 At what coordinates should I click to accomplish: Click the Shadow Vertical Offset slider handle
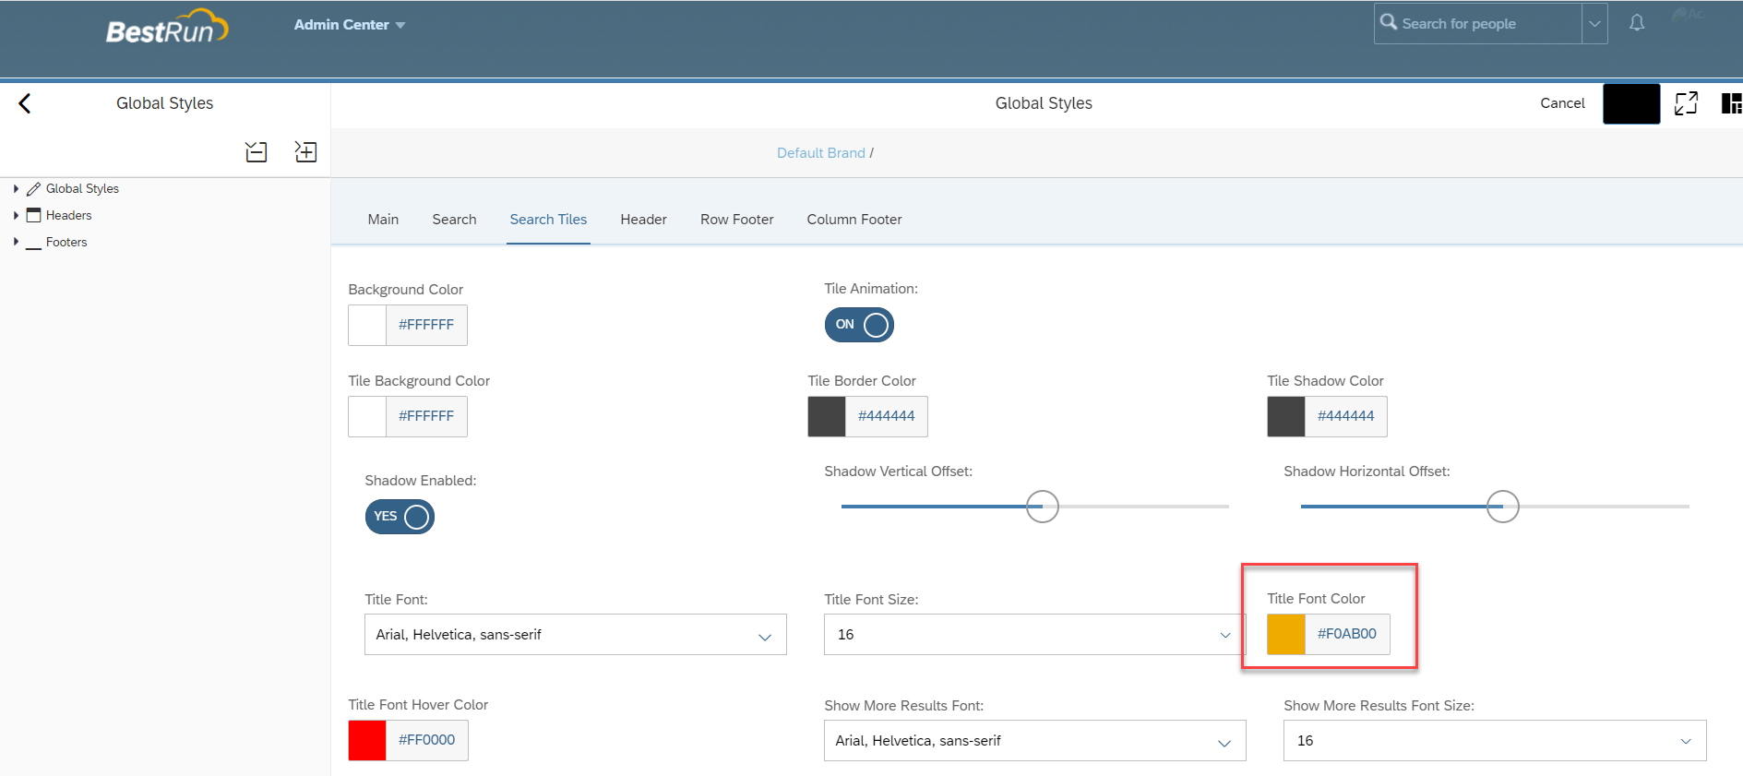[1043, 507]
